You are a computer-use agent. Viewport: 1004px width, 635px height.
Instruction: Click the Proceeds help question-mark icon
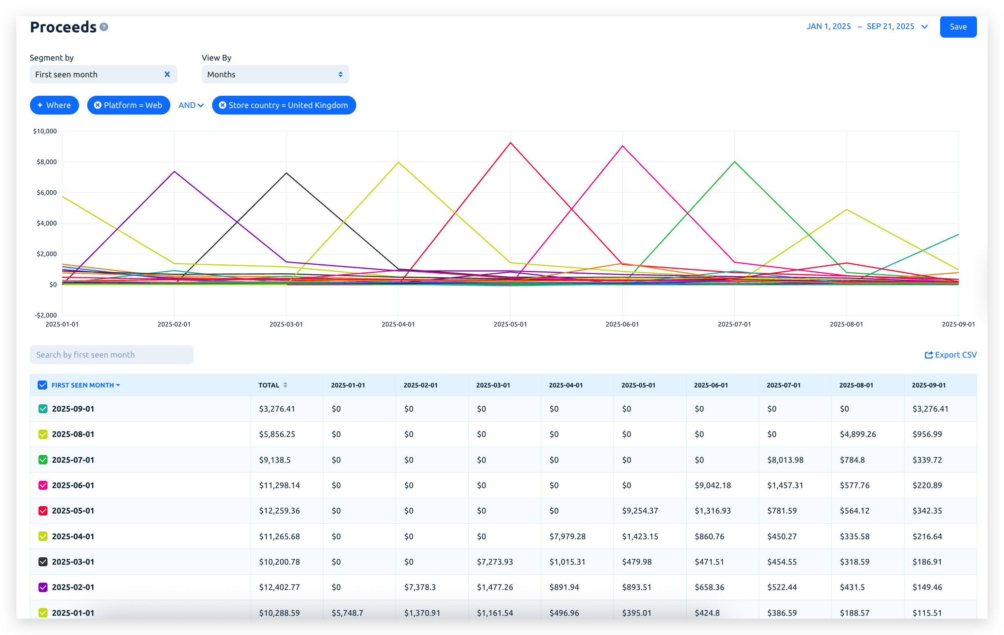tap(104, 27)
